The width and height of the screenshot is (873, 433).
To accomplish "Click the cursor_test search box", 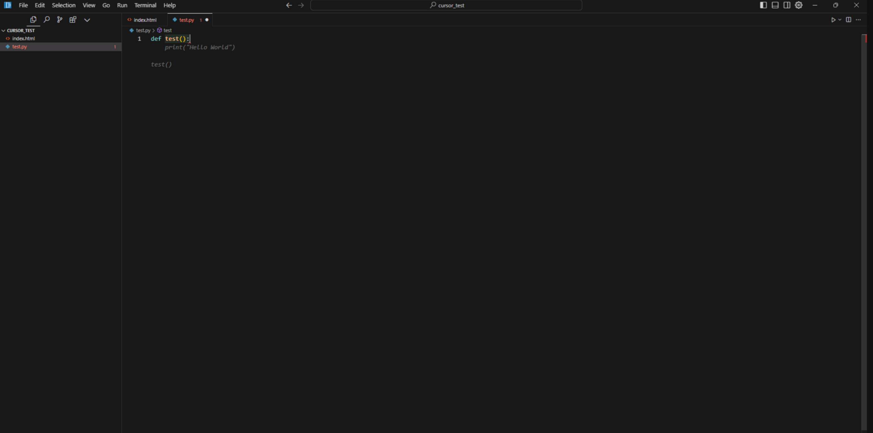I will point(446,5).
